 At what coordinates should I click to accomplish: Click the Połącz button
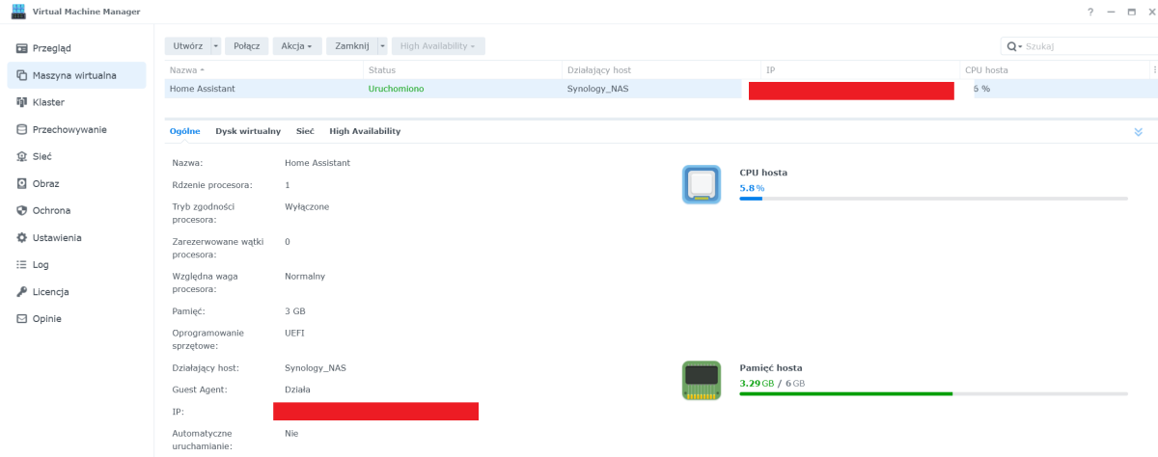point(246,46)
